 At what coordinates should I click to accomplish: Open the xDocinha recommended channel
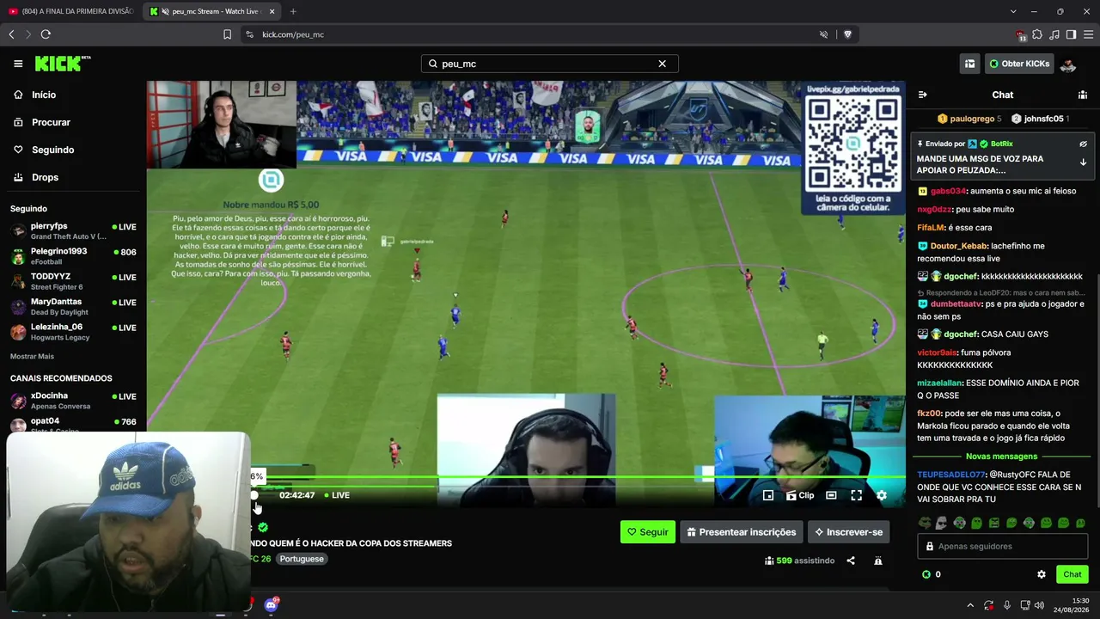tap(73, 401)
